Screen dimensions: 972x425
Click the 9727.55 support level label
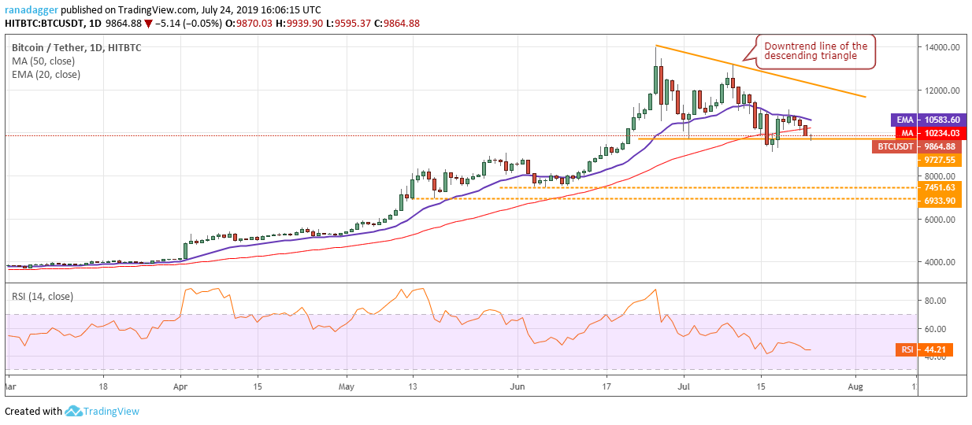click(940, 160)
